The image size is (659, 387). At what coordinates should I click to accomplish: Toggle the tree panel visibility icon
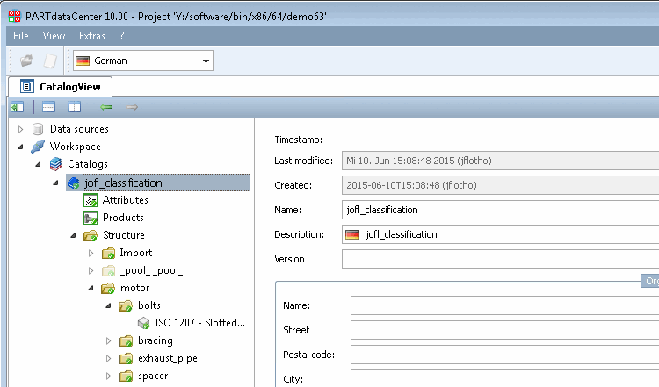point(17,107)
